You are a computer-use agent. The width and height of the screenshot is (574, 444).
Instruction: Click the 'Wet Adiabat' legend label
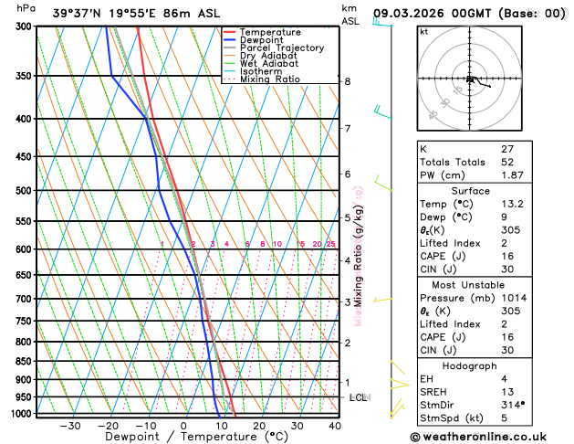click(269, 63)
